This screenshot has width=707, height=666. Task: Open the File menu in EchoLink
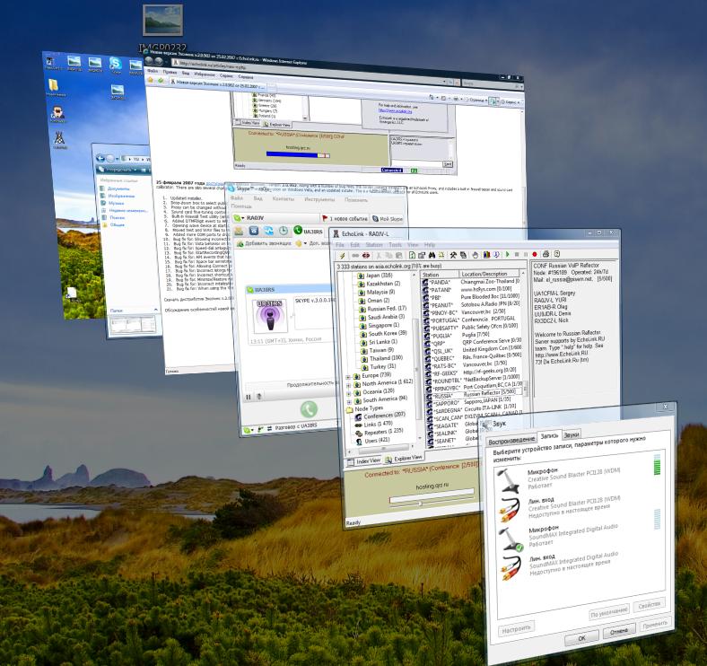click(x=339, y=244)
